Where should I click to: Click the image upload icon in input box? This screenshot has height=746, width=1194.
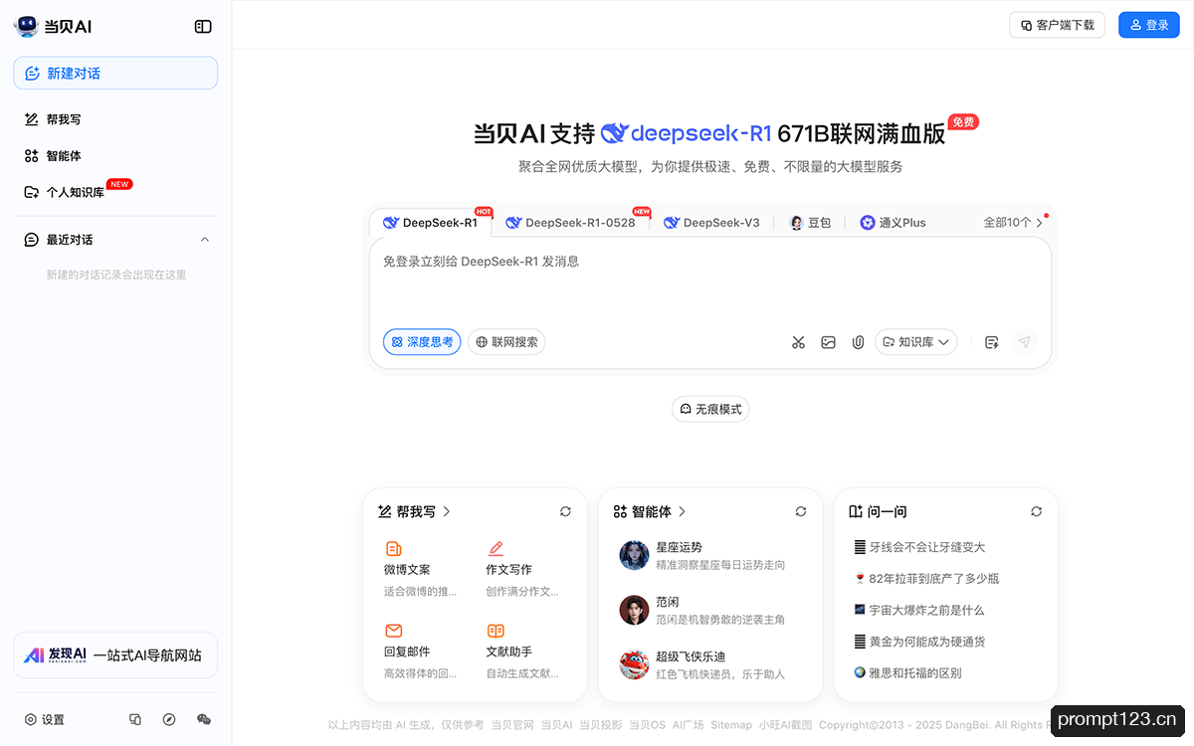click(x=828, y=342)
